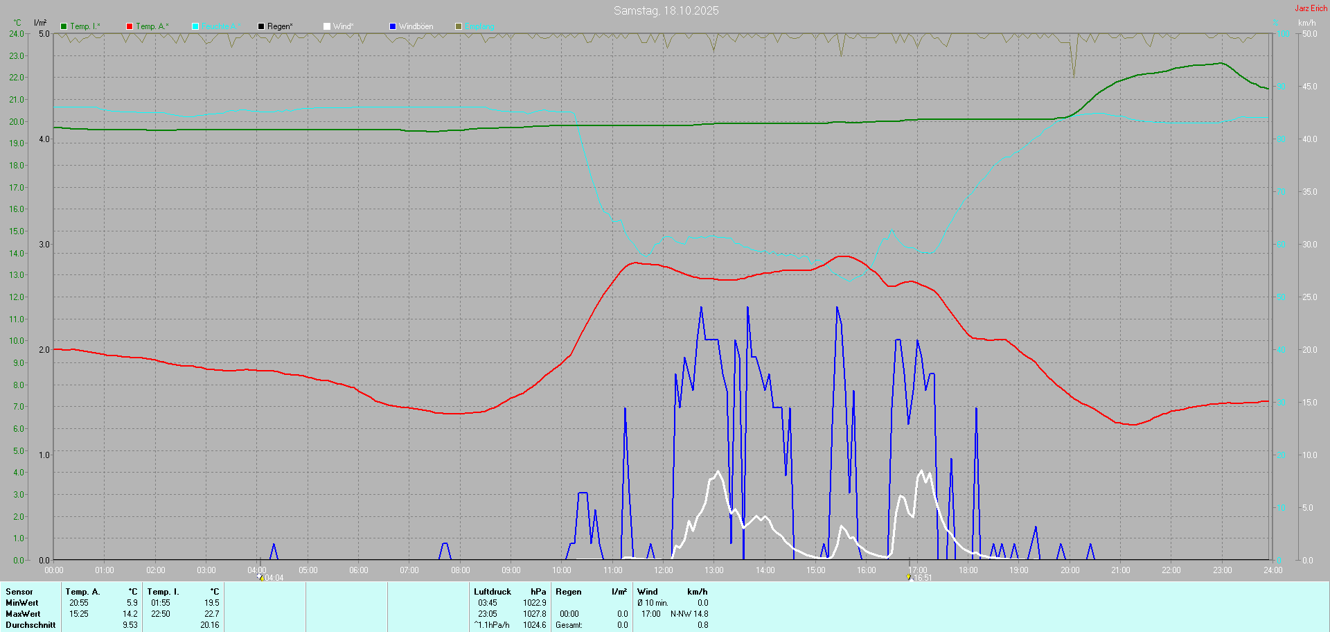Click the 20:00 time axis label

pos(1070,570)
